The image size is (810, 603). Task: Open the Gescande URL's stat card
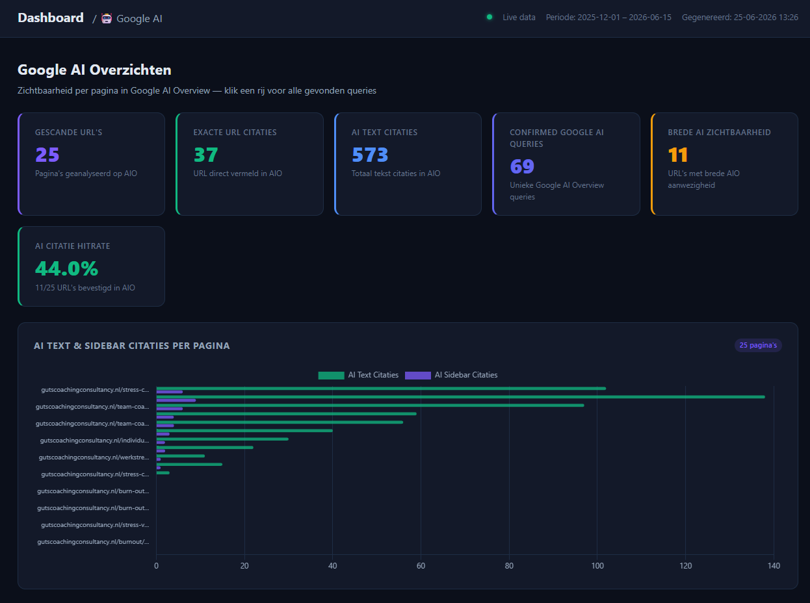click(x=91, y=164)
